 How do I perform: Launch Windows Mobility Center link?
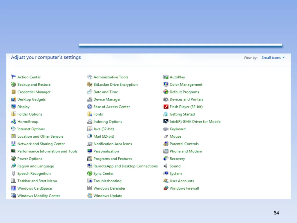click(39, 196)
